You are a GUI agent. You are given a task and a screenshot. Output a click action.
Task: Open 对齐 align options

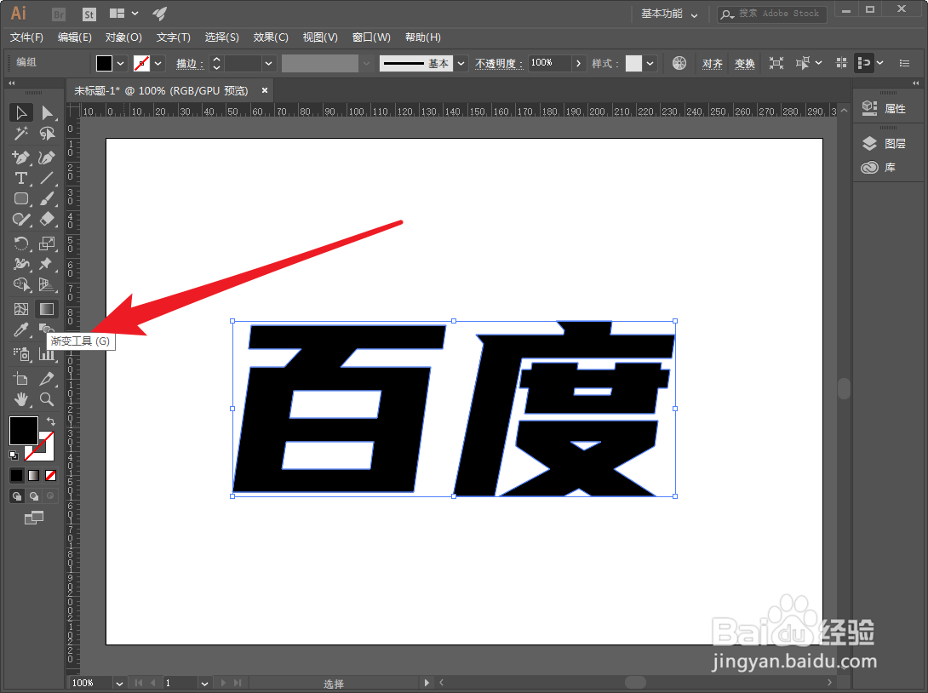click(x=712, y=63)
